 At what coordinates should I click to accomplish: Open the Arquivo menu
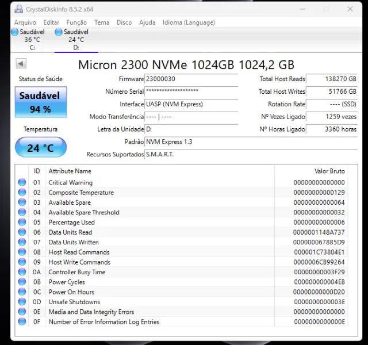[x=25, y=22]
